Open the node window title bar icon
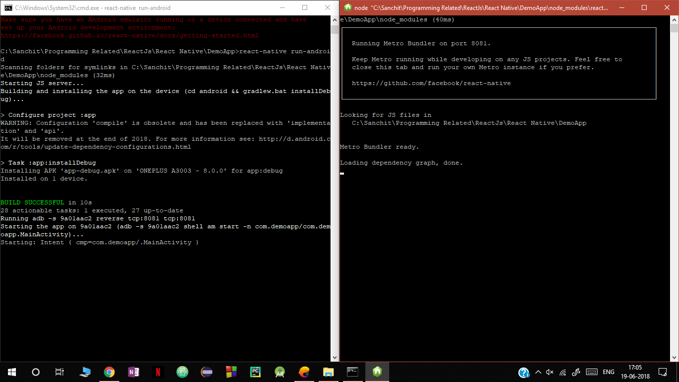Viewport: 679px width, 382px height. point(348,7)
